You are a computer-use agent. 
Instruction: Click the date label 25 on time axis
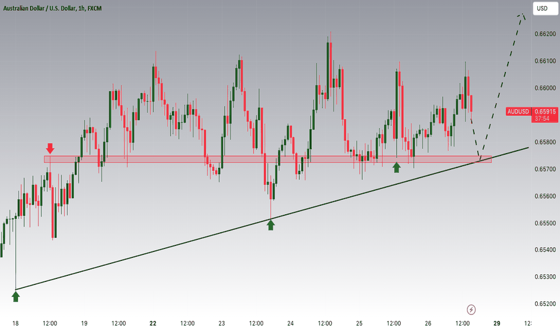tap(359, 323)
